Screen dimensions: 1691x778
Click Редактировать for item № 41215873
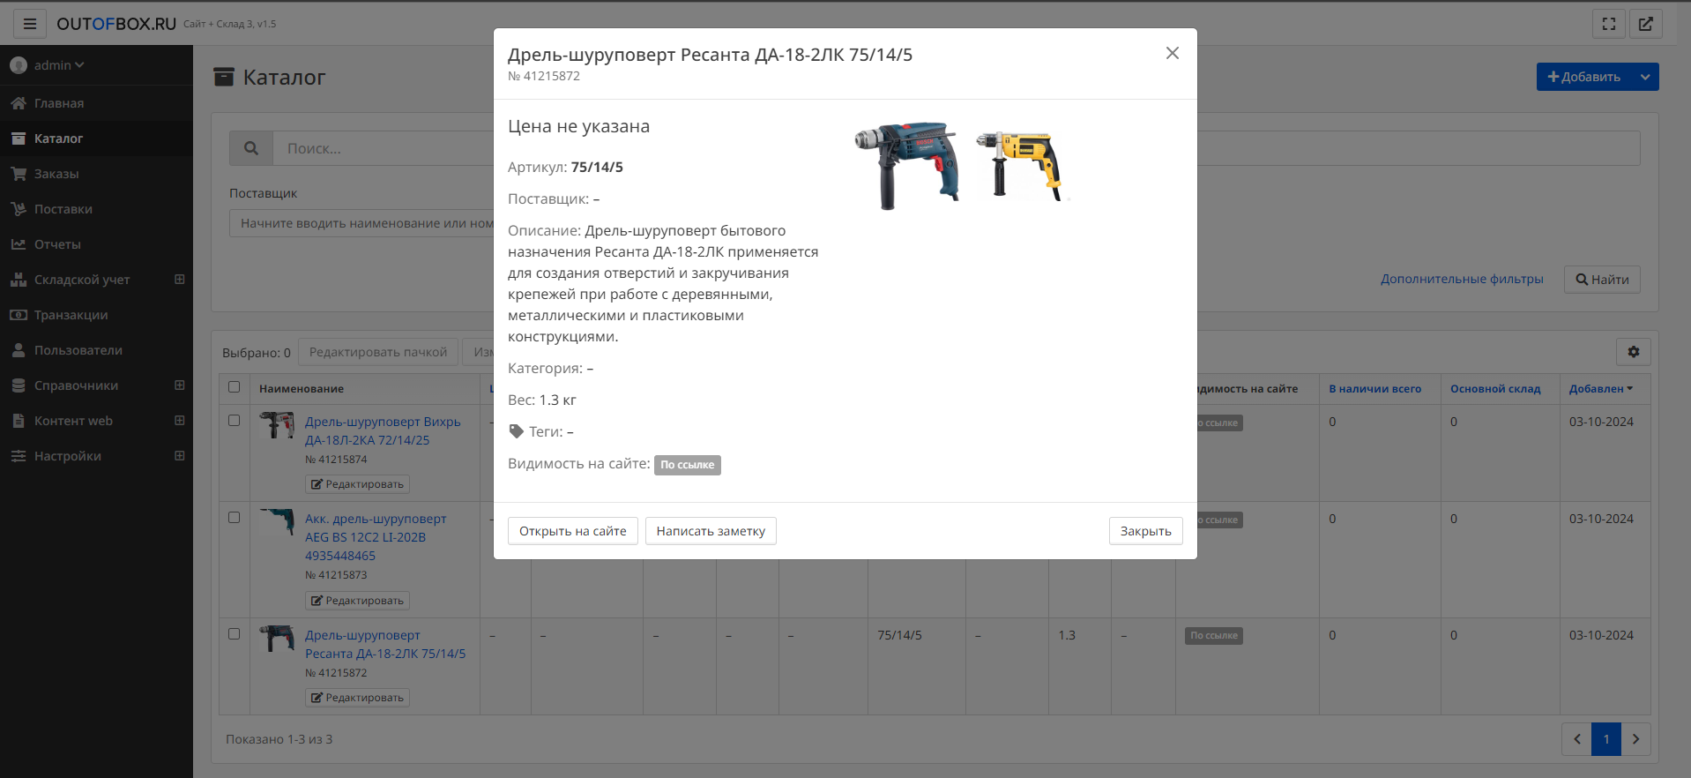(x=357, y=601)
